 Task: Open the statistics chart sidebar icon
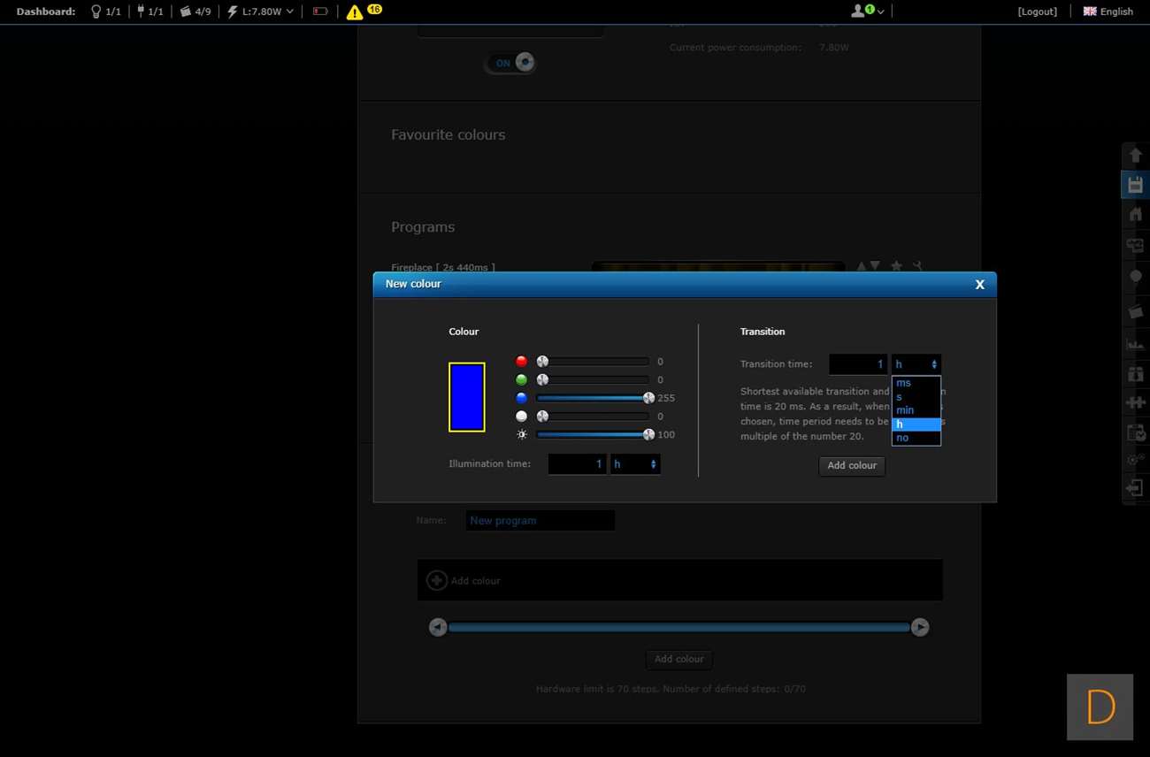1135,343
